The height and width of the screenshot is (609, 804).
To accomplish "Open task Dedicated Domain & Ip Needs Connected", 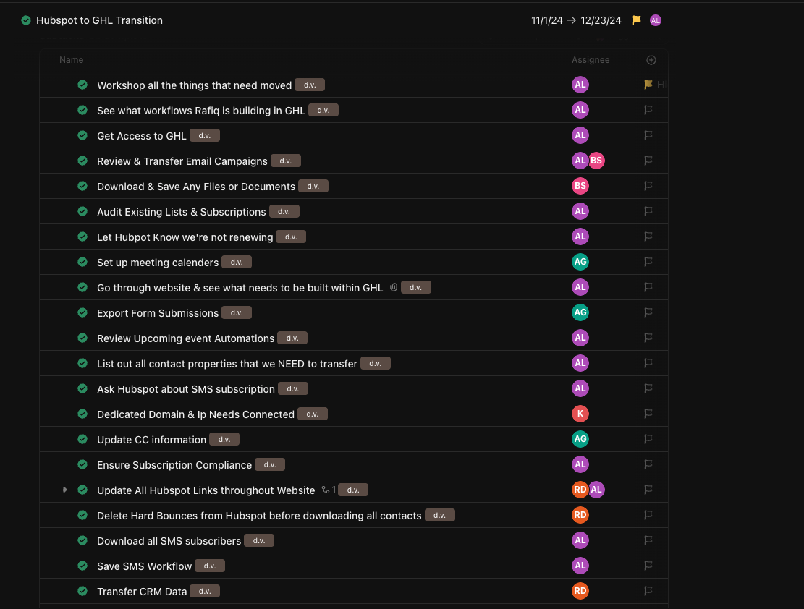I will [195, 414].
